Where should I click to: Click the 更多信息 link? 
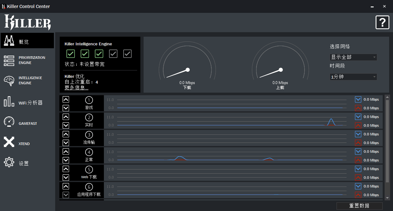76,87
